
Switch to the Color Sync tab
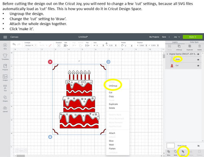click(x=194, y=42)
